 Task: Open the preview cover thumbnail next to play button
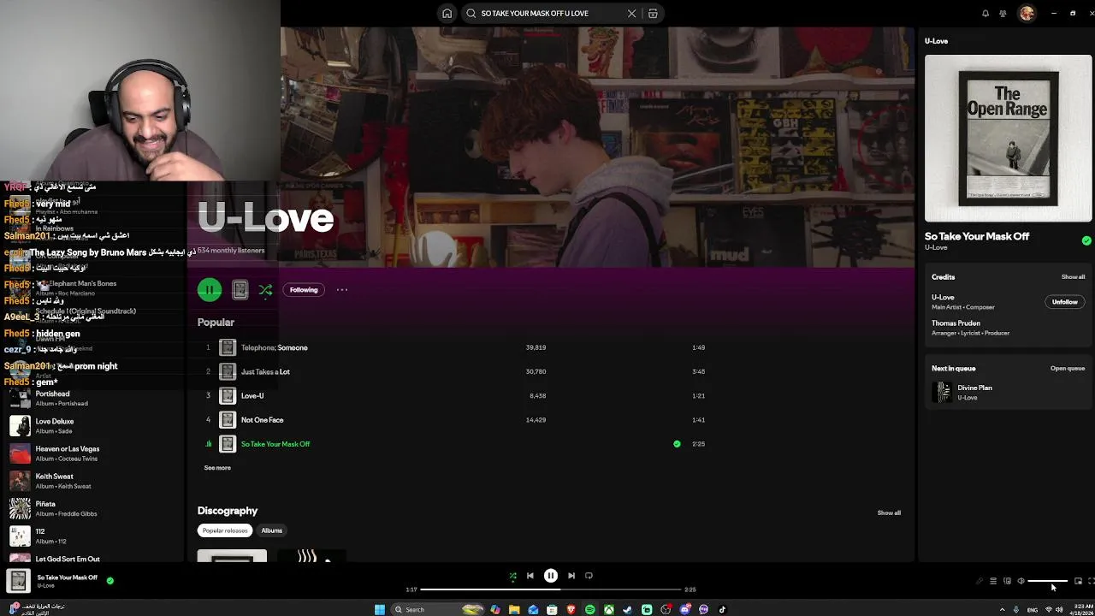point(240,290)
